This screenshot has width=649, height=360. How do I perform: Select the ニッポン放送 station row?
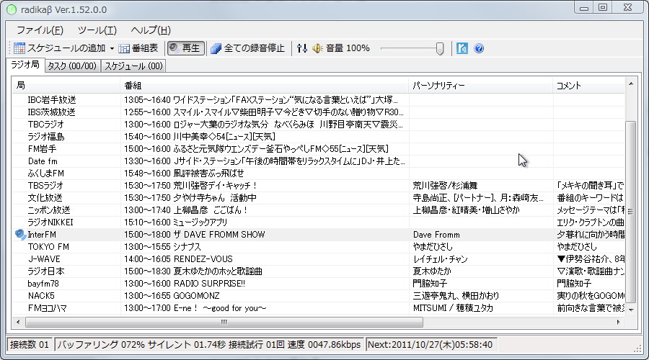tap(319, 210)
